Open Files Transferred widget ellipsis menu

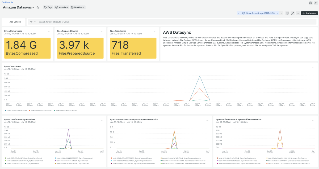tap(154, 32)
